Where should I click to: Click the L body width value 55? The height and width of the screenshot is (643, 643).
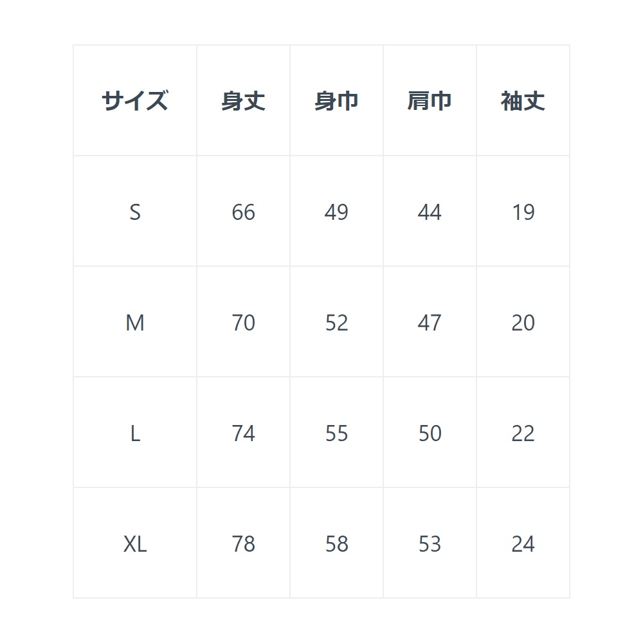[336, 433]
